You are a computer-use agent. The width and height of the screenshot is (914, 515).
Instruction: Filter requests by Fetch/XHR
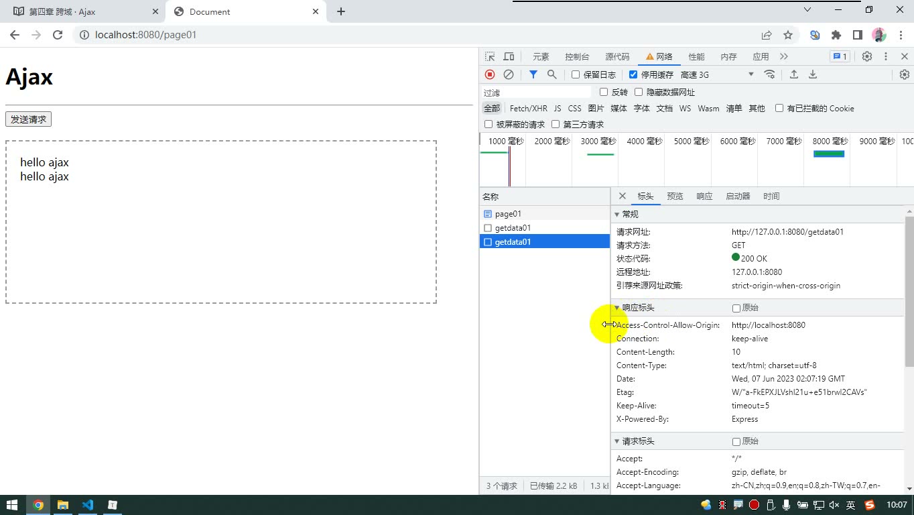tap(528, 109)
